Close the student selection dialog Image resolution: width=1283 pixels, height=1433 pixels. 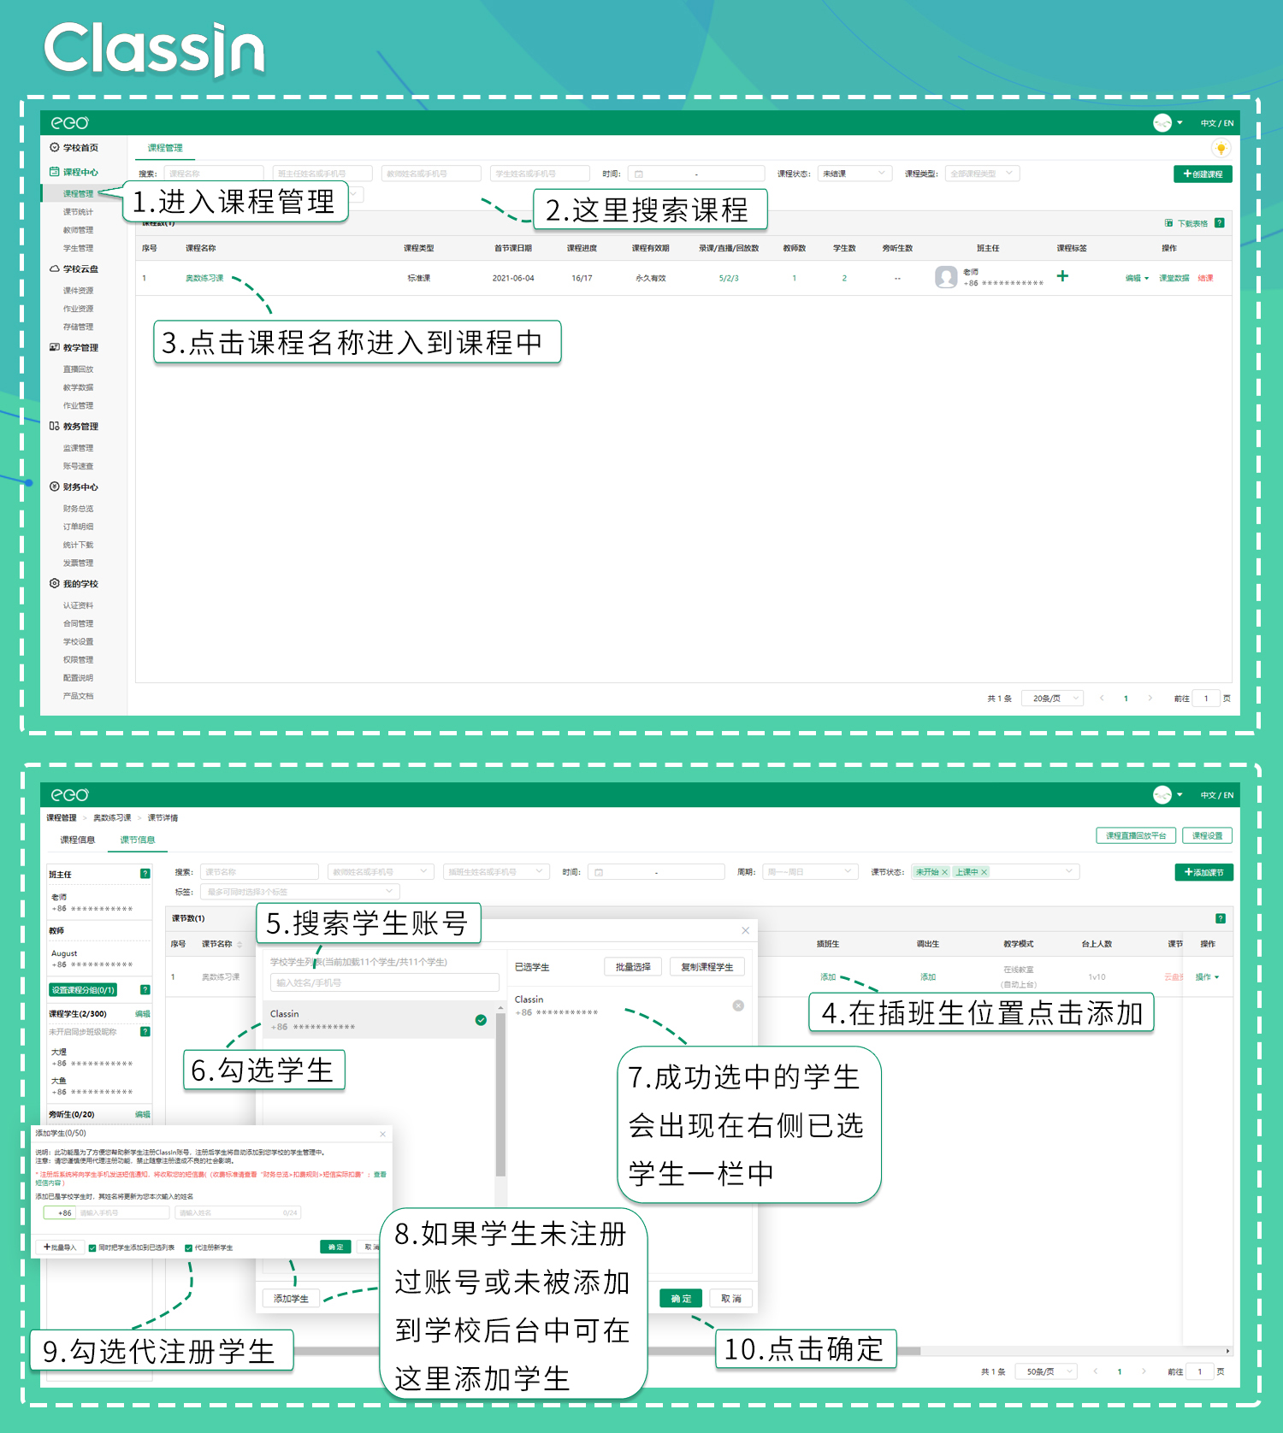click(x=745, y=930)
